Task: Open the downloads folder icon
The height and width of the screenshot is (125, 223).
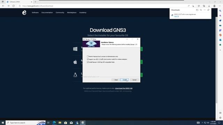Action: (x=197, y=10)
